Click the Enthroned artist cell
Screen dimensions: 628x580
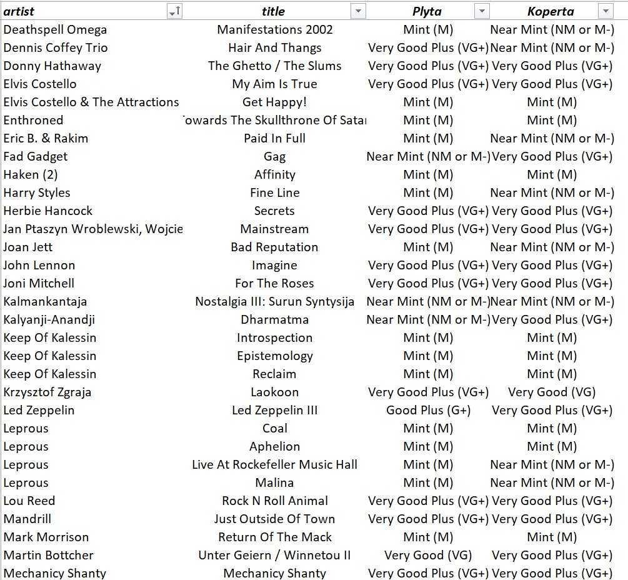click(92, 120)
